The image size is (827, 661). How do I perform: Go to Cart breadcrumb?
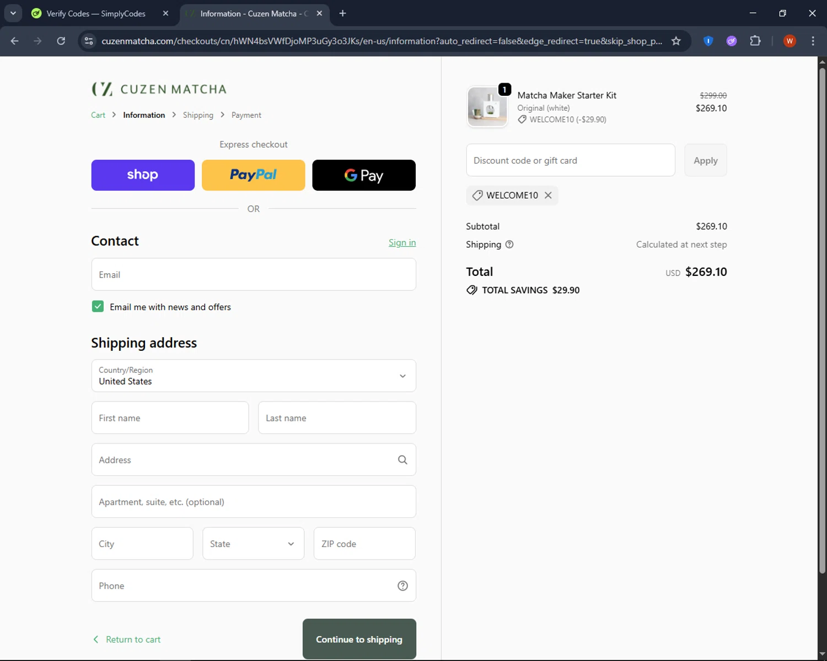click(98, 115)
